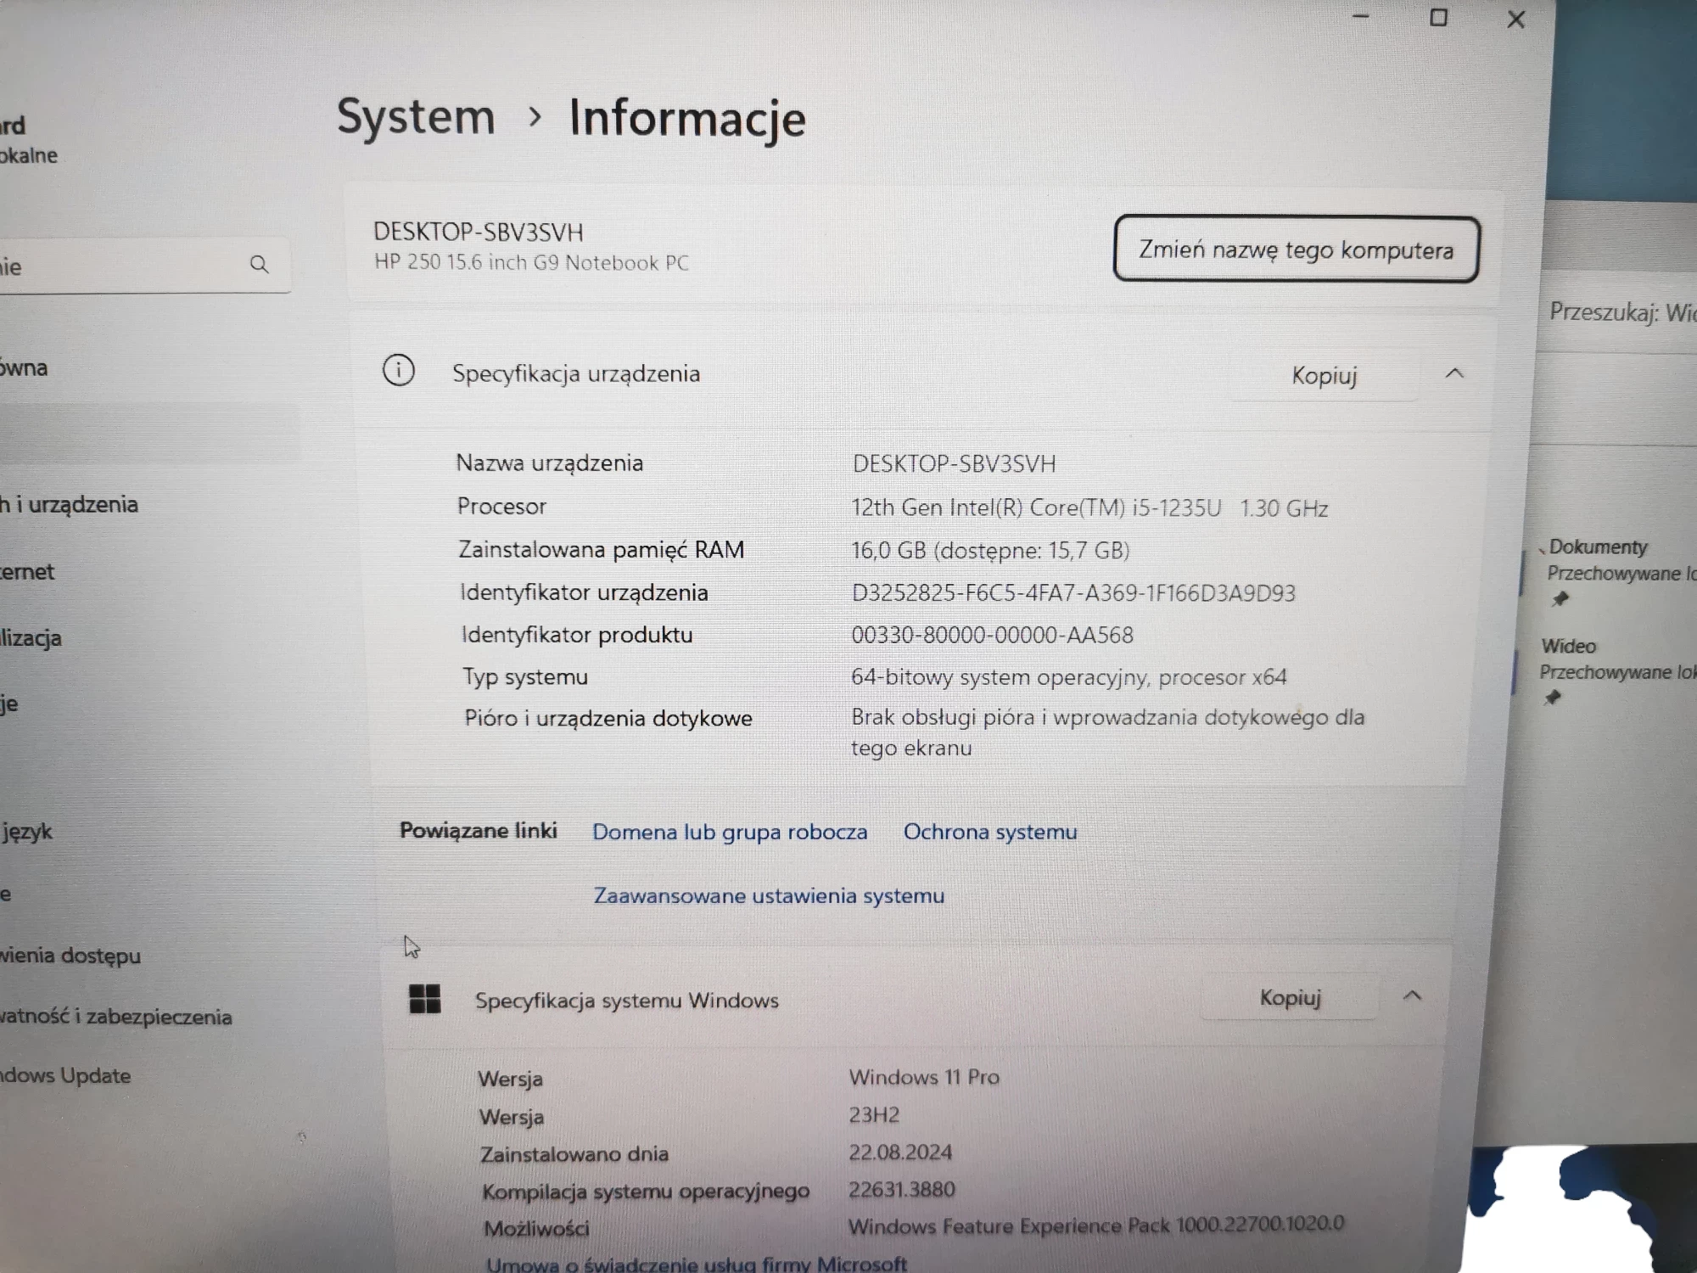Click the OS build '22631.3880' value
Image resolution: width=1697 pixels, height=1273 pixels.
click(902, 1190)
